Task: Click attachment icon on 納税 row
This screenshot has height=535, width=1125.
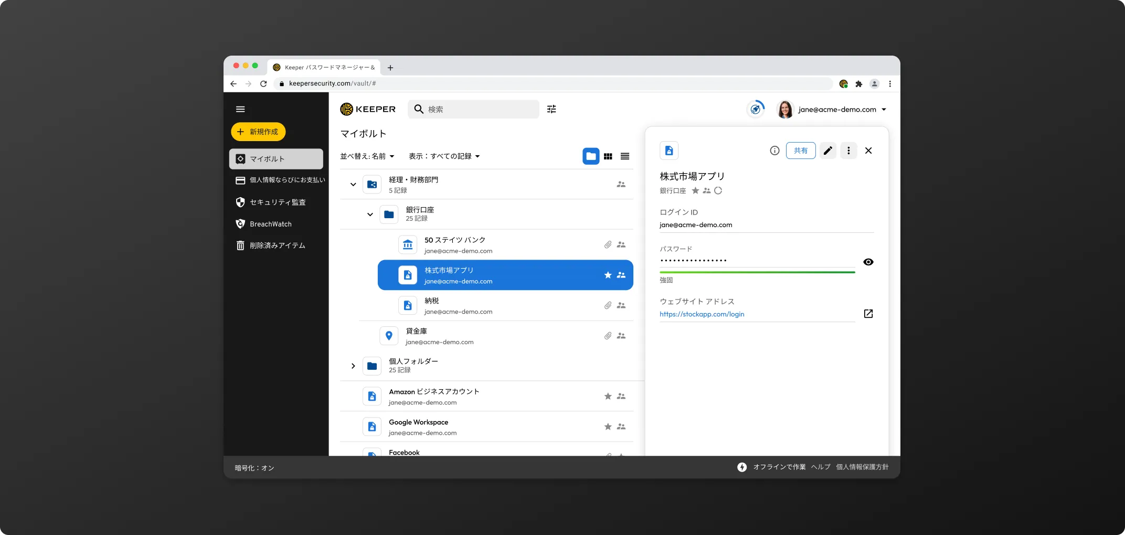Action: click(x=608, y=305)
